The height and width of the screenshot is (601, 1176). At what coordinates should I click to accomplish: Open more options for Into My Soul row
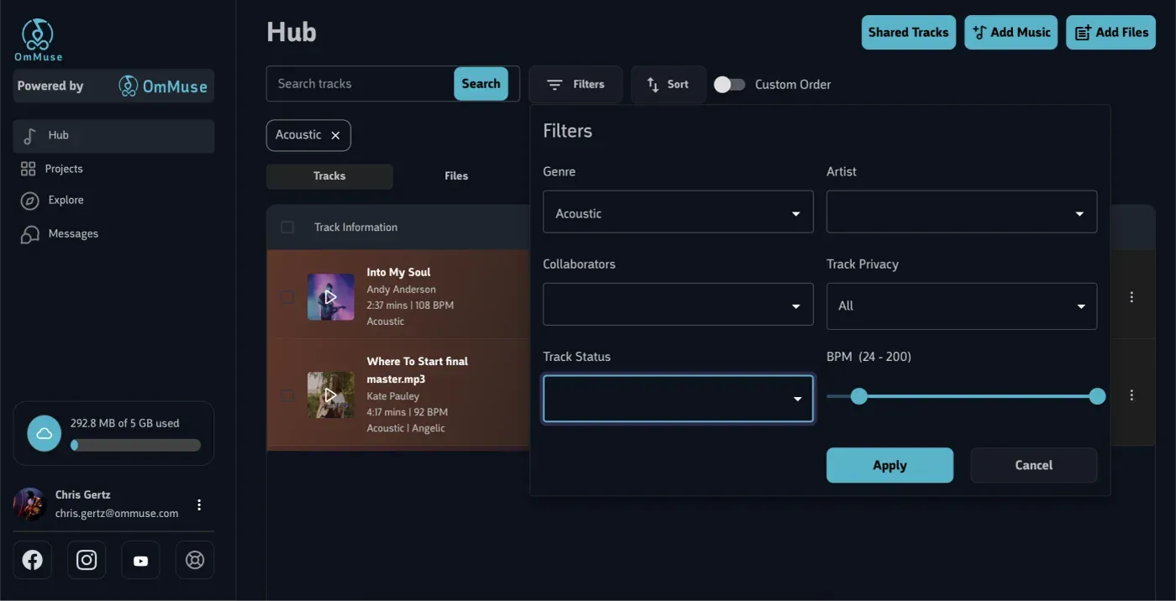1131,297
